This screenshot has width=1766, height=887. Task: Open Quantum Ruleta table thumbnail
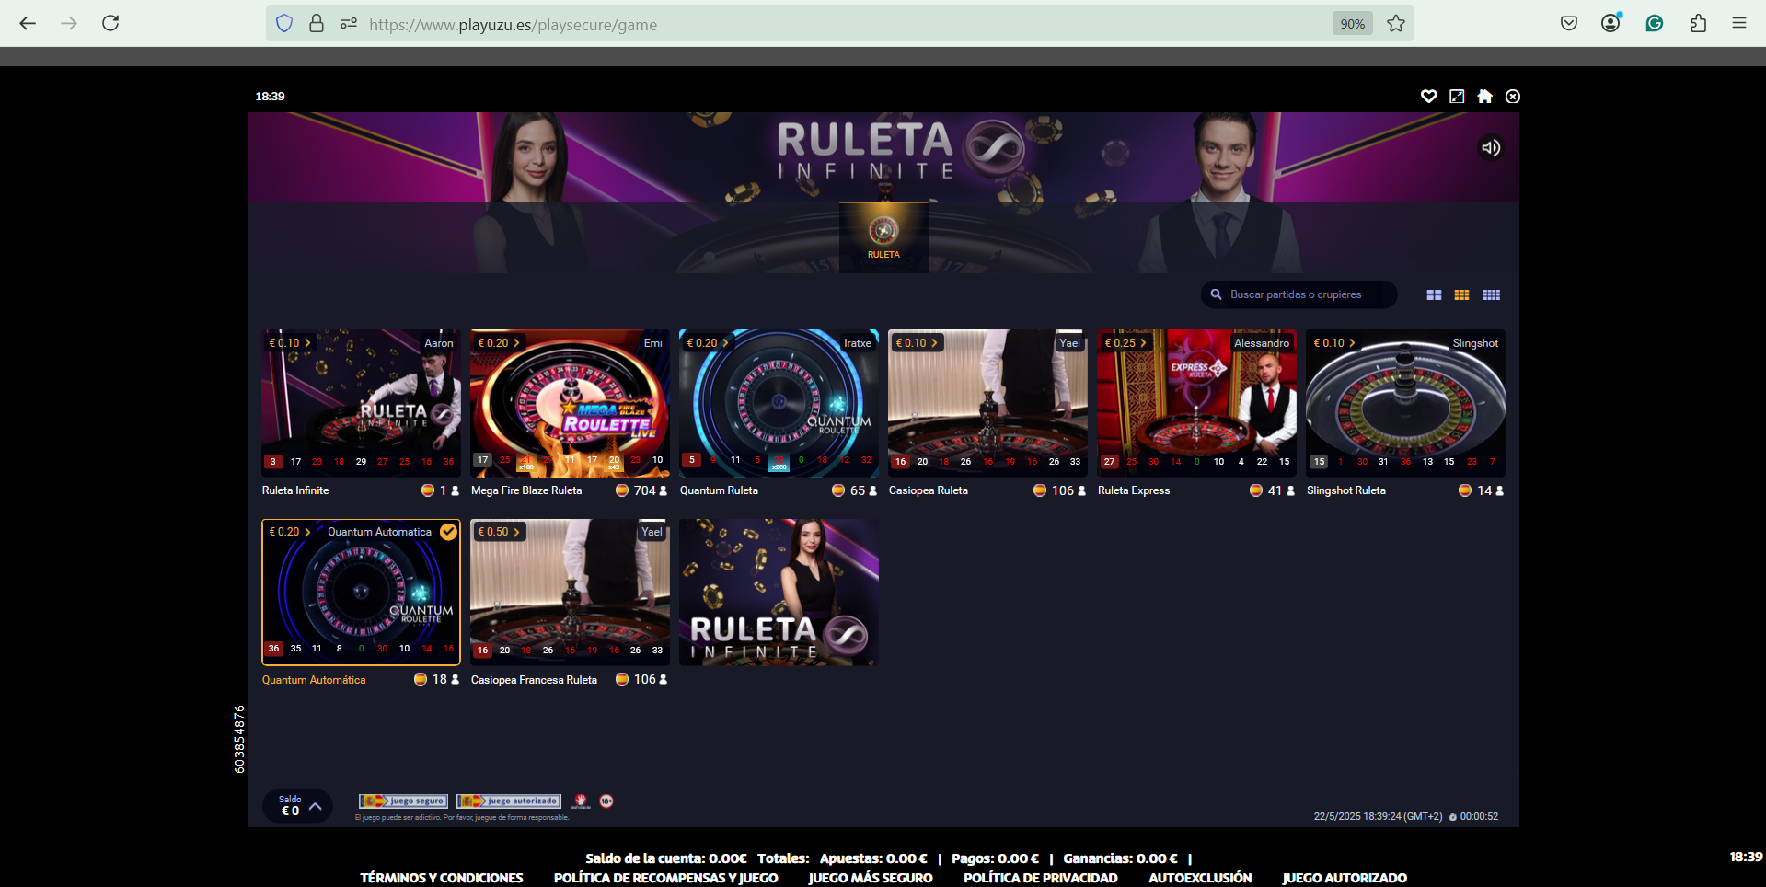pos(779,403)
